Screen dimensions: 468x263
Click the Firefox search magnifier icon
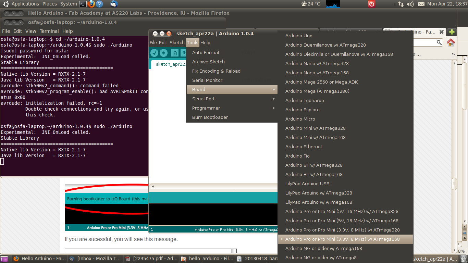click(x=439, y=42)
